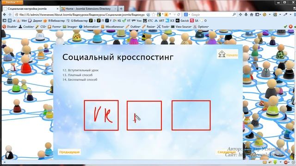296x166 pixels.
Task: Open lesson 14. Бесплатный способ
Action: point(80,80)
